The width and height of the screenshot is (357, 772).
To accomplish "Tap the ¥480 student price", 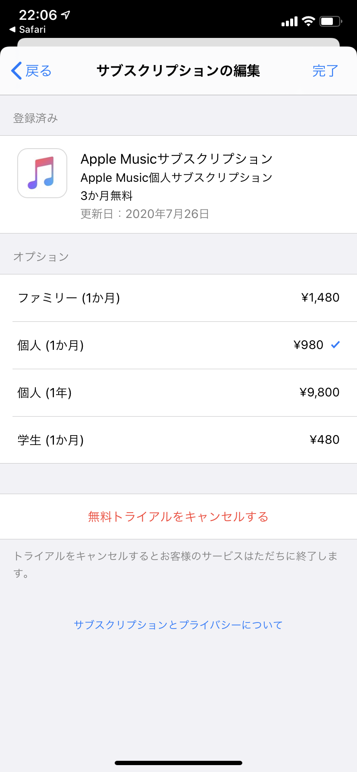I will [x=324, y=440].
